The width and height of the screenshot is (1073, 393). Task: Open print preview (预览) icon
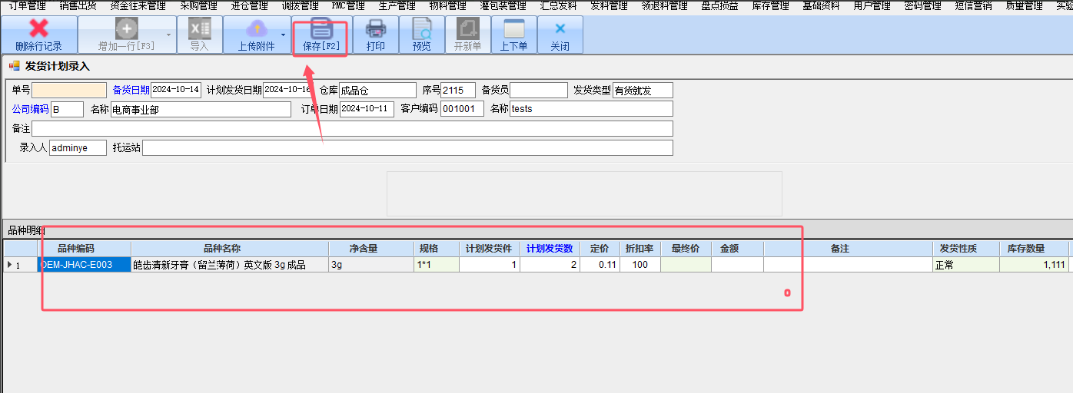(x=422, y=29)
